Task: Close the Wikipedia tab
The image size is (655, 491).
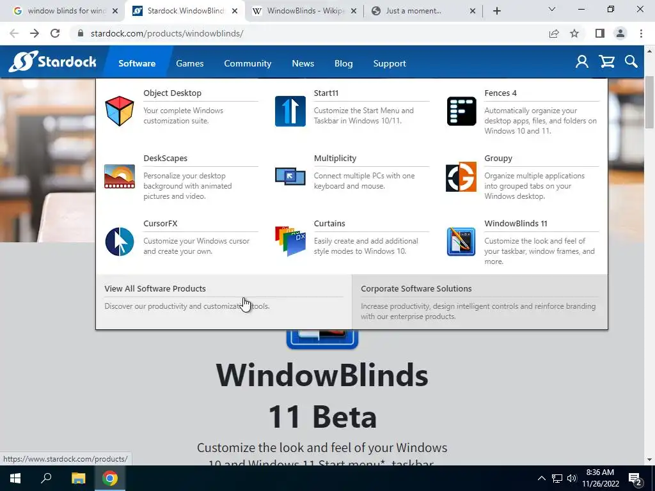Action: tap(354, 11)
